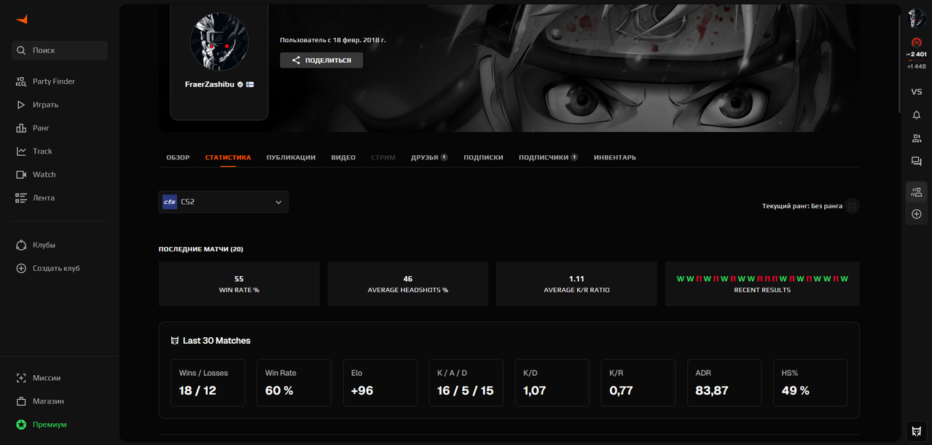Open your account avatar at top right
Image resolution: width=932 pixels, height=445 pixels.
[x=917, y=19]
